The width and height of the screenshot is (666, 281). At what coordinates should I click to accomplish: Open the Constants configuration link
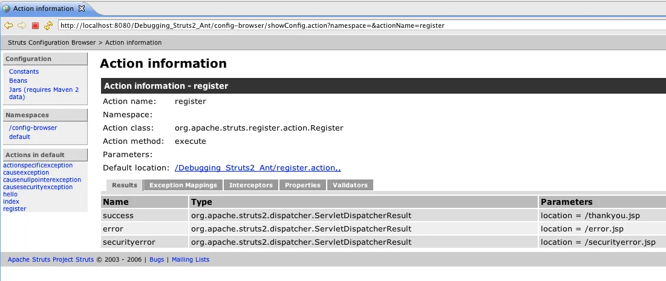[24, 71]
